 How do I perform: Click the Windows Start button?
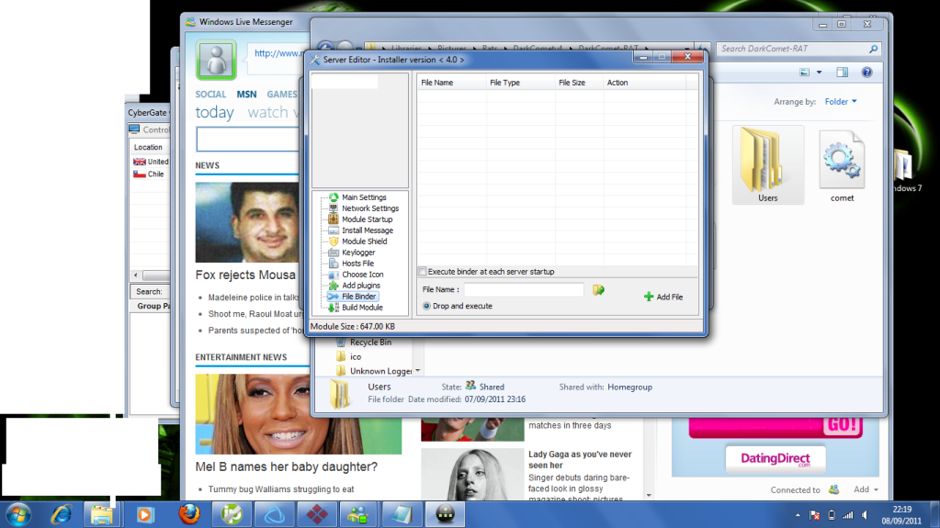(18, 514)
